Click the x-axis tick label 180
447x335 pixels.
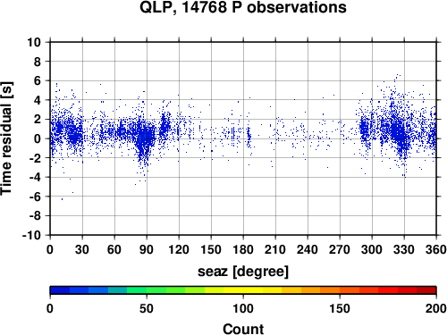tap(243, 249)
